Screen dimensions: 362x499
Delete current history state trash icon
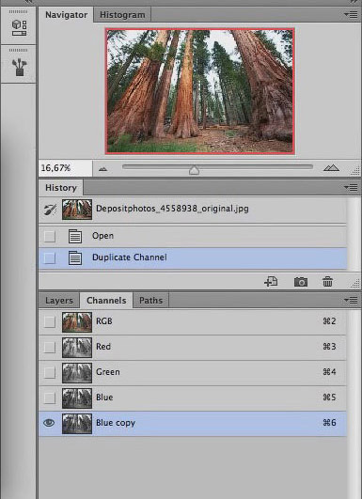[327, 282]
